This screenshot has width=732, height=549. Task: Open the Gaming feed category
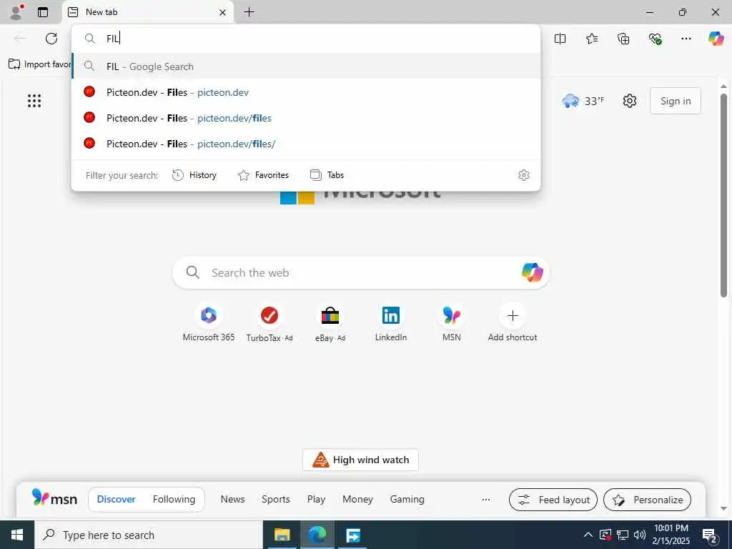[x=407, y=499]
